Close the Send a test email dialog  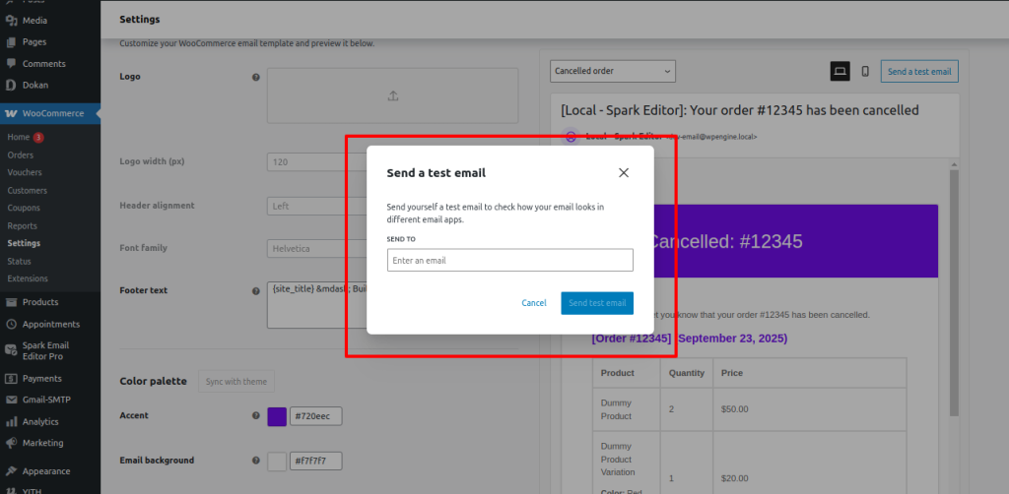coord(623,172)
